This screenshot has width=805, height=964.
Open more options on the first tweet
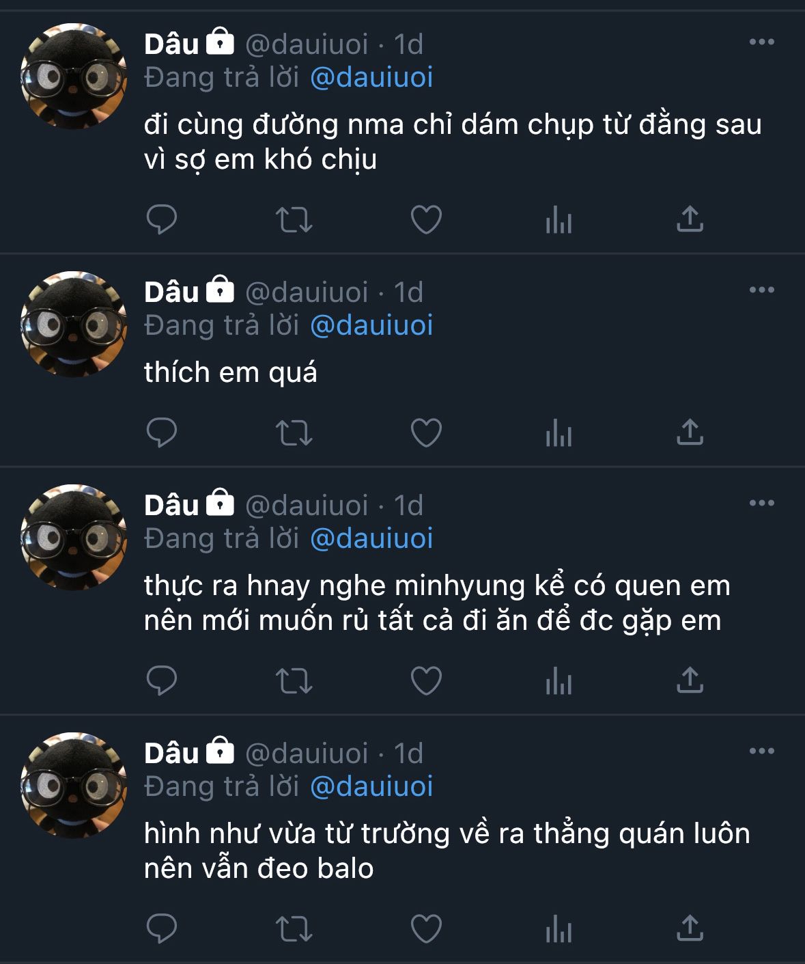point(761,42)
